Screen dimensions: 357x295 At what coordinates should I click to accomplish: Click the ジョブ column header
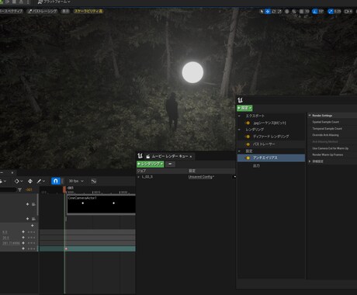(x=141, y=171)
